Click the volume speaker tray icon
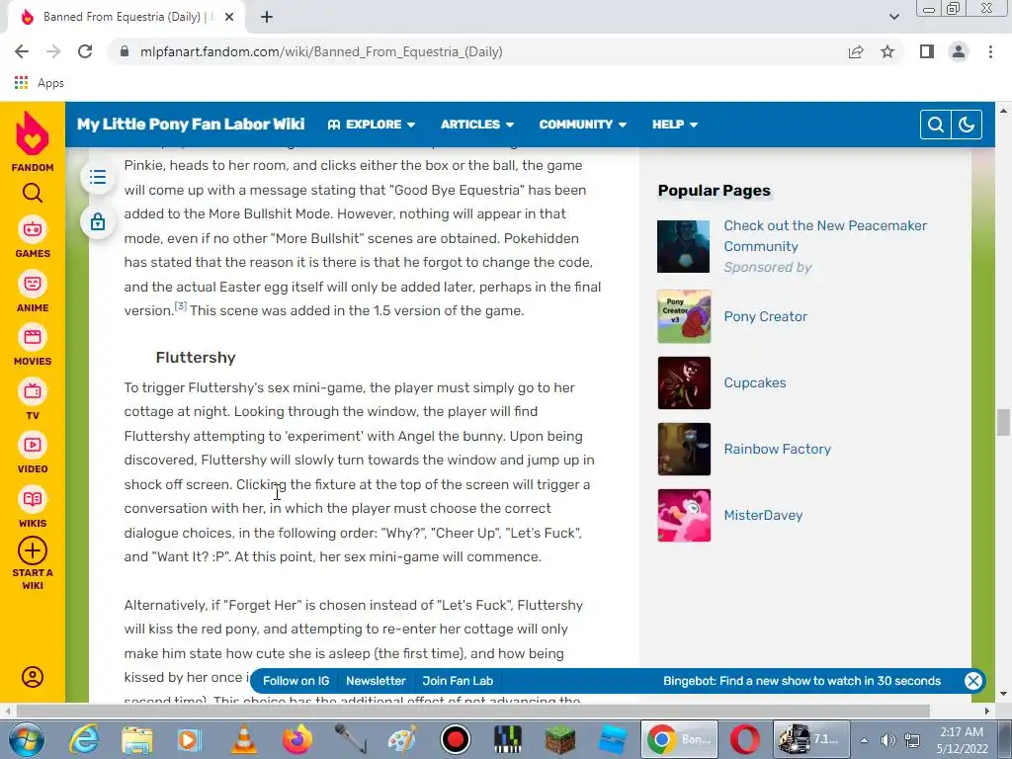Screen dimensions: 1012x759 pyautogui.click(x=888, y=740)
